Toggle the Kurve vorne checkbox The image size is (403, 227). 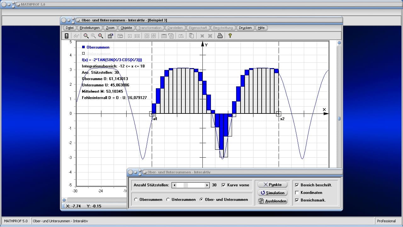point(224,185)
